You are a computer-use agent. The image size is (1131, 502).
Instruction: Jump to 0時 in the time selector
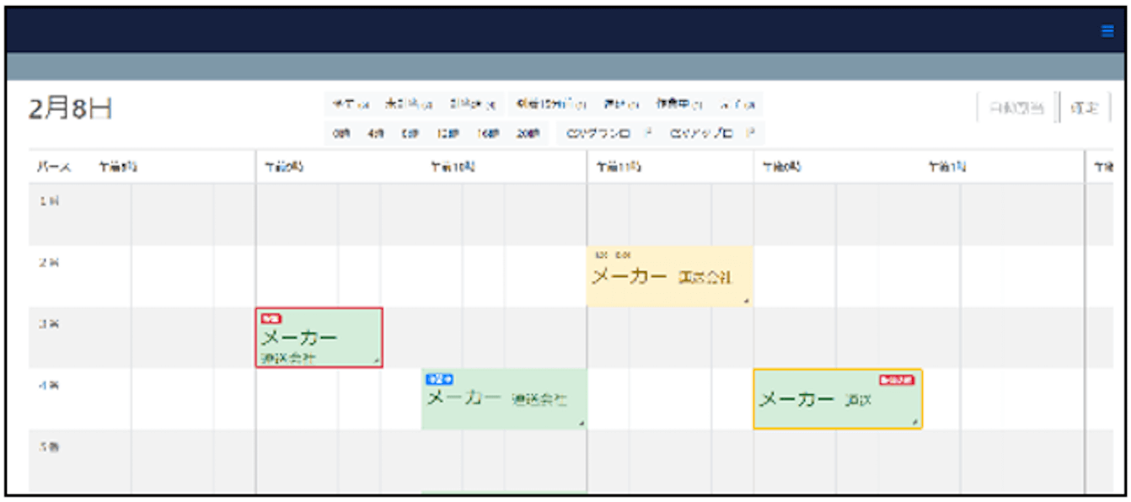point(340,133)
